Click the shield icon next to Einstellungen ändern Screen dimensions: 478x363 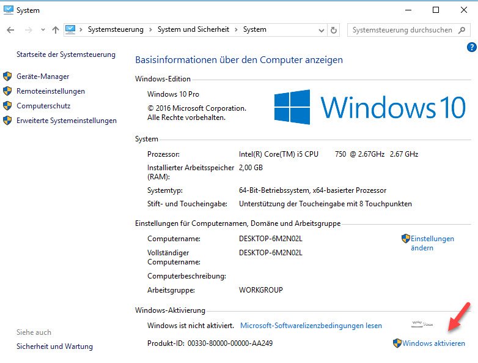tap(406, 239)
